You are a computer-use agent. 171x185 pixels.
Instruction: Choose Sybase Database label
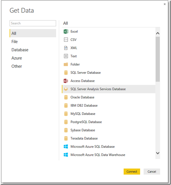click(83, 130)
